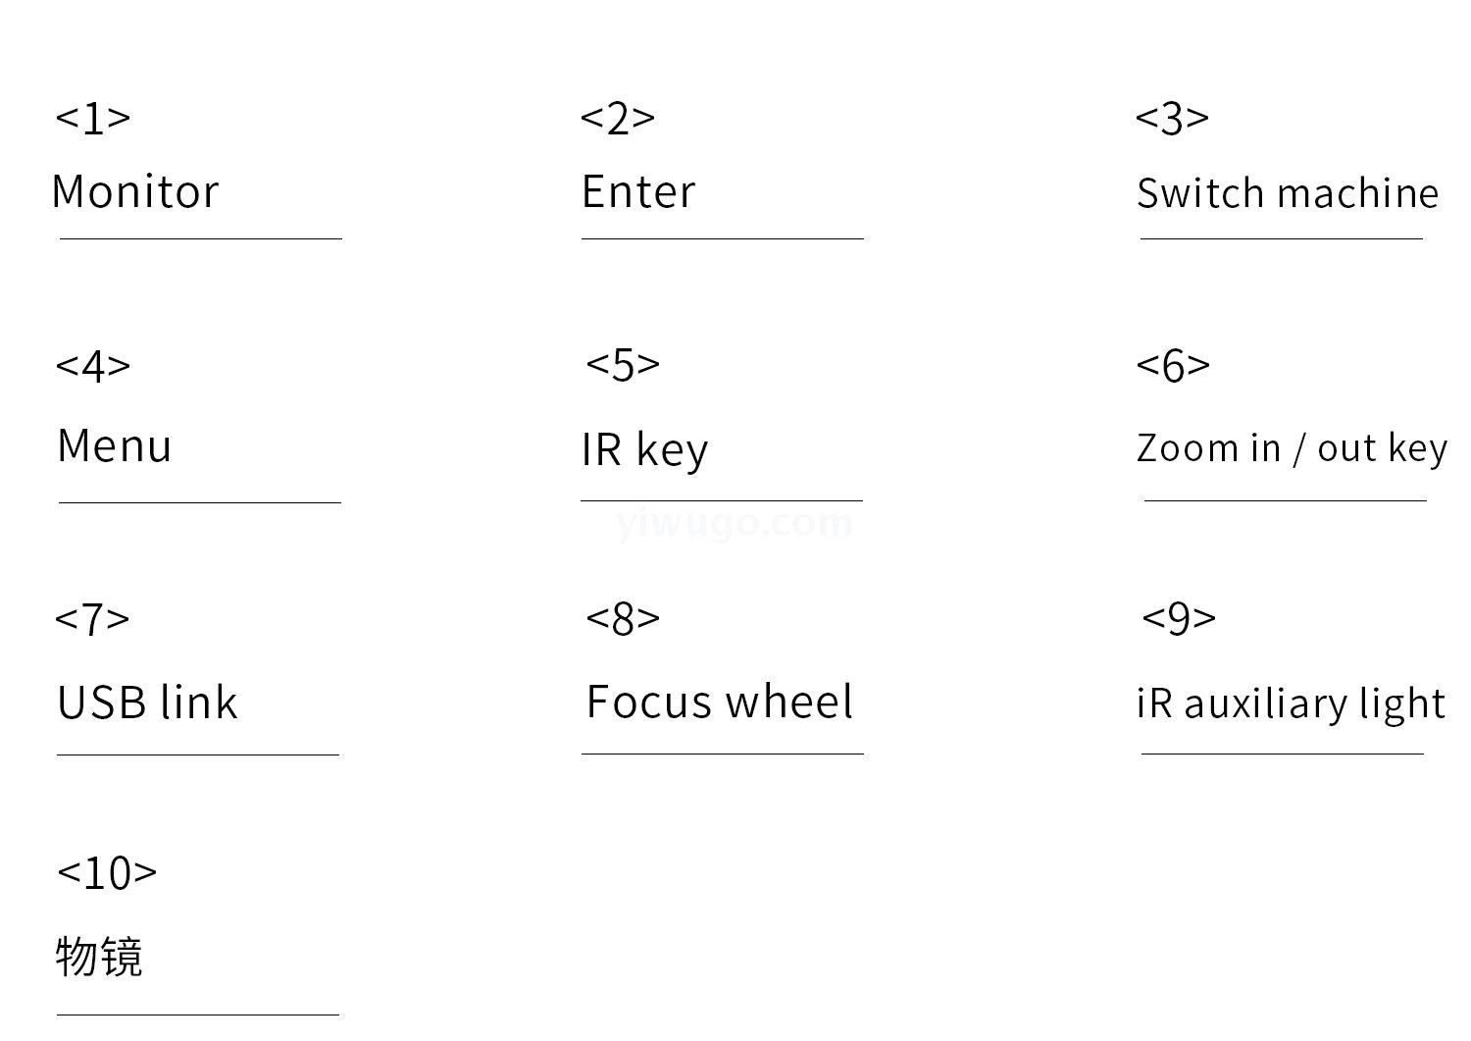Click the <10> number marker
Image resolution: width=1471 pixels, height=1041 pixels.
107,872
